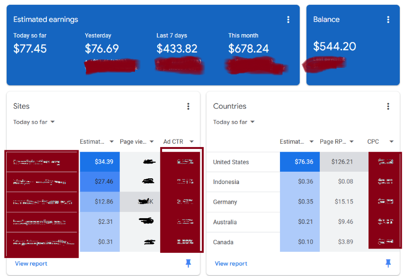Expand Countries 'Today so far' date dropdown

coord(234,122)
